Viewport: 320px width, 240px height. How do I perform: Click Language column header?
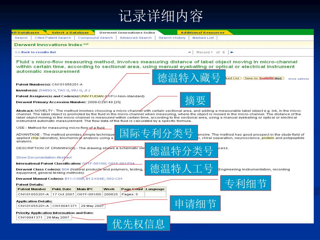pos(155,189)
